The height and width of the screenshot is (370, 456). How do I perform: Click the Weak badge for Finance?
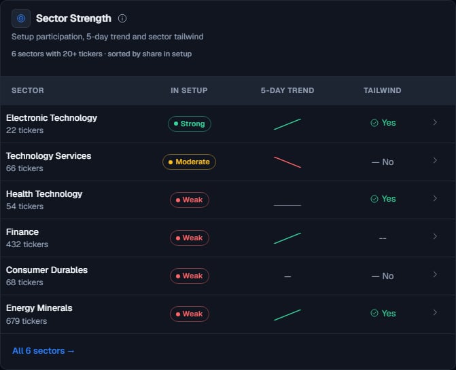click(190, 238)
